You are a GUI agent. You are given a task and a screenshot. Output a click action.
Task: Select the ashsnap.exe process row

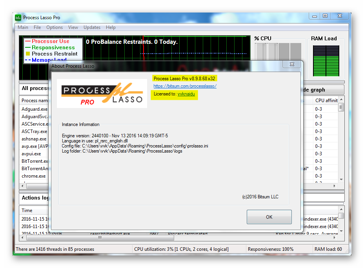coord(35,139)
